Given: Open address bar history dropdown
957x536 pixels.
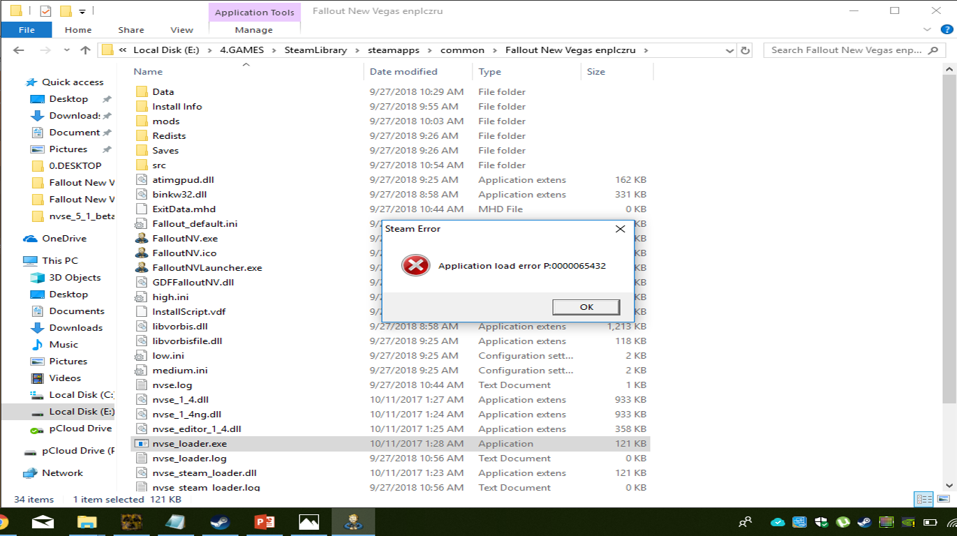Looking at the screenshot, I should pos(729,50).
